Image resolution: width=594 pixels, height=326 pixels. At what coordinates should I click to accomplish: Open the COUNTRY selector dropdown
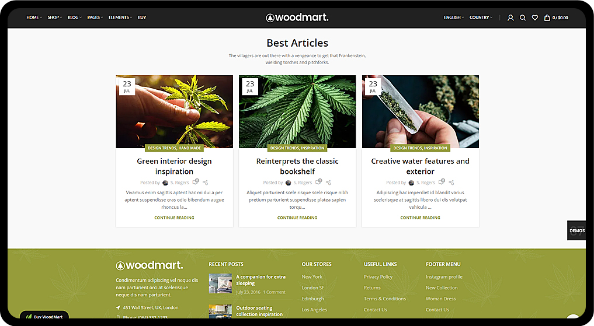click(x=481, y=17)
